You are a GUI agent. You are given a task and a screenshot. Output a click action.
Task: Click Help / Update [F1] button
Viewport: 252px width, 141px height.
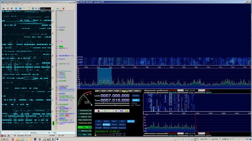[x=85, y=120]
